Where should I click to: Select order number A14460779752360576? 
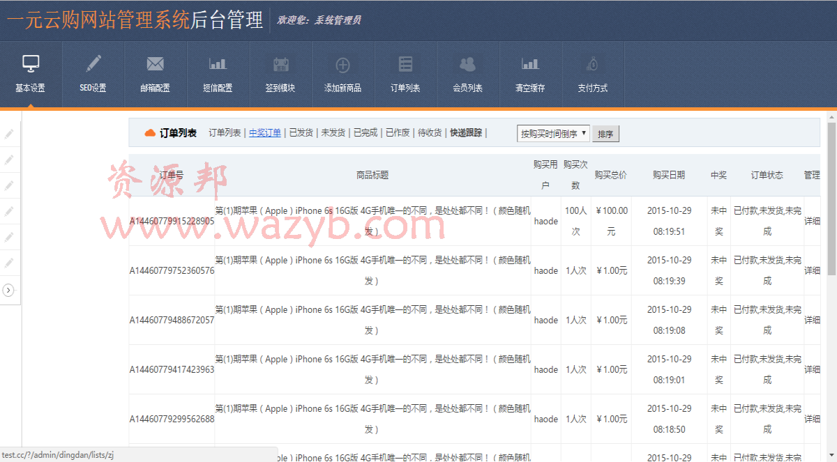[x=172, y=270]
